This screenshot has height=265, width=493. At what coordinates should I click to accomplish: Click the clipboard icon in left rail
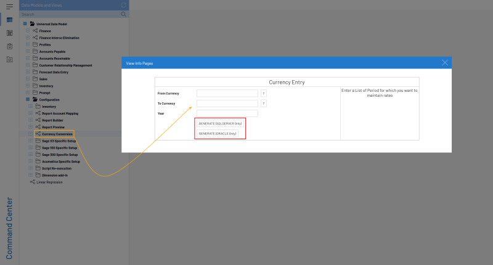(9, 46)
